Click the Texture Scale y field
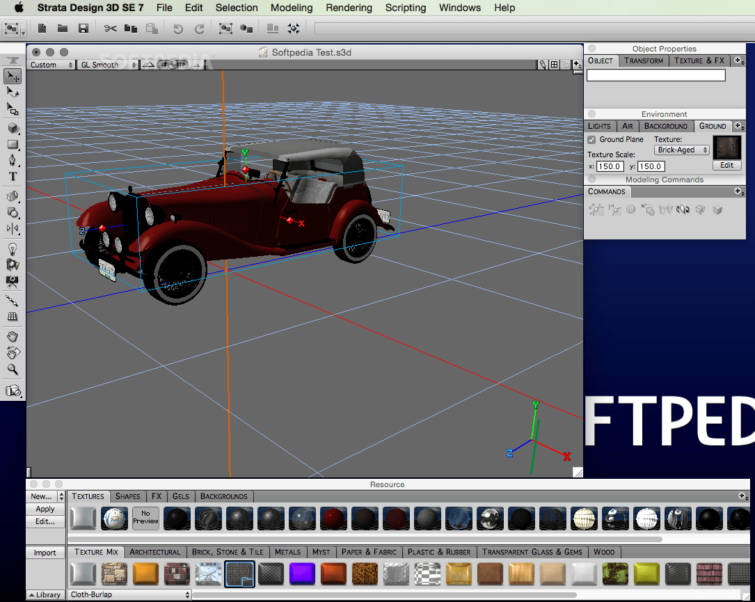 (x=651, y=166)
